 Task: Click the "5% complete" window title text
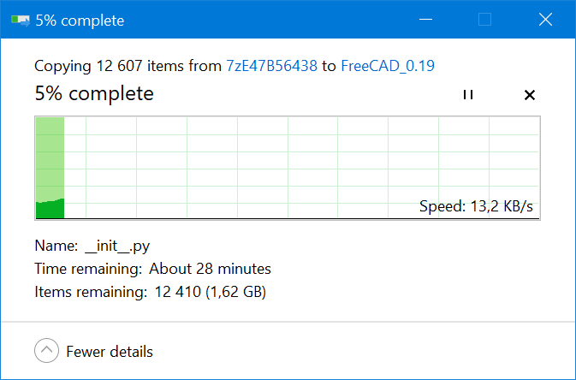click(x=80, y=20)
